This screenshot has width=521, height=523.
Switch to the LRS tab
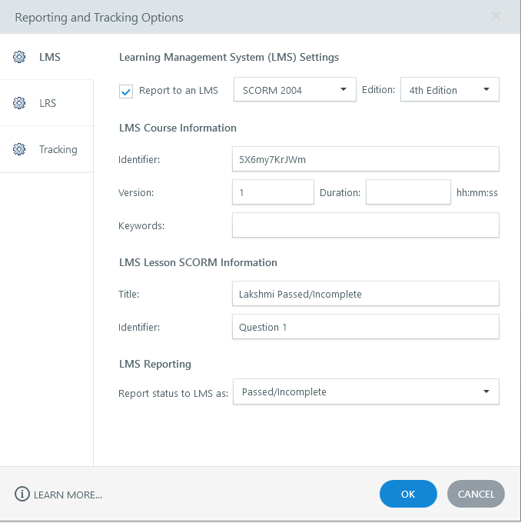(x=48, y=103)
